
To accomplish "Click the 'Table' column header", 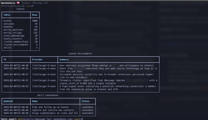I will point(7,15).
